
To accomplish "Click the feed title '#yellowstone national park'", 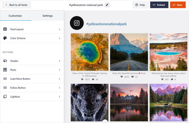I will [86, 5].
